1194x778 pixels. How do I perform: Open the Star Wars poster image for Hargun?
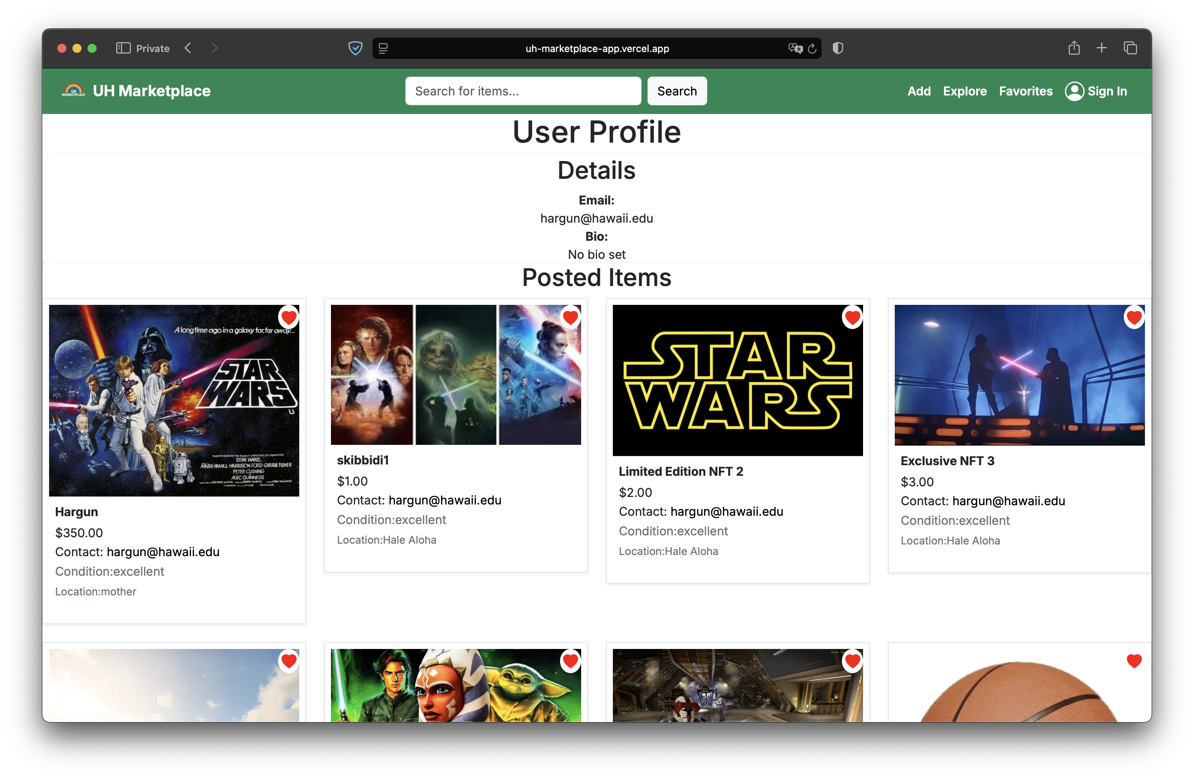pos(174,400)
